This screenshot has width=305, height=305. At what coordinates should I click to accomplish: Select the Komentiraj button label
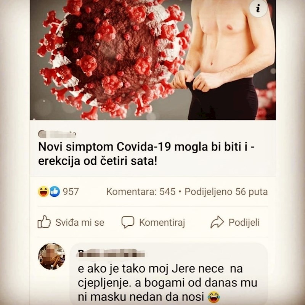[x=162, y=222]
